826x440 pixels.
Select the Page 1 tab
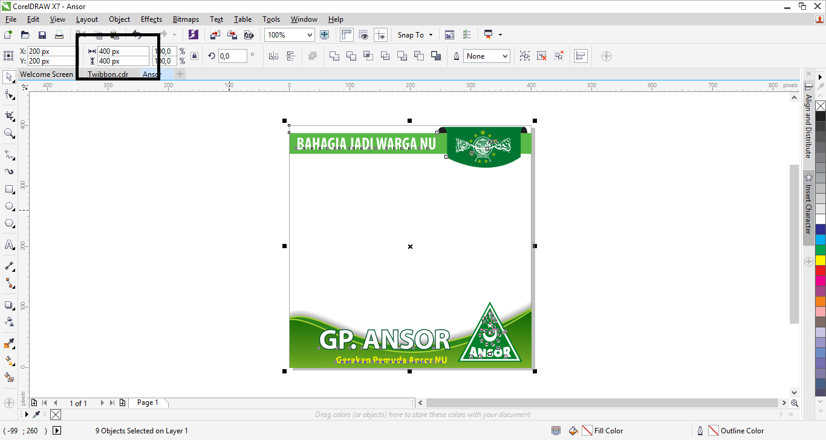[x=148, y=402]
